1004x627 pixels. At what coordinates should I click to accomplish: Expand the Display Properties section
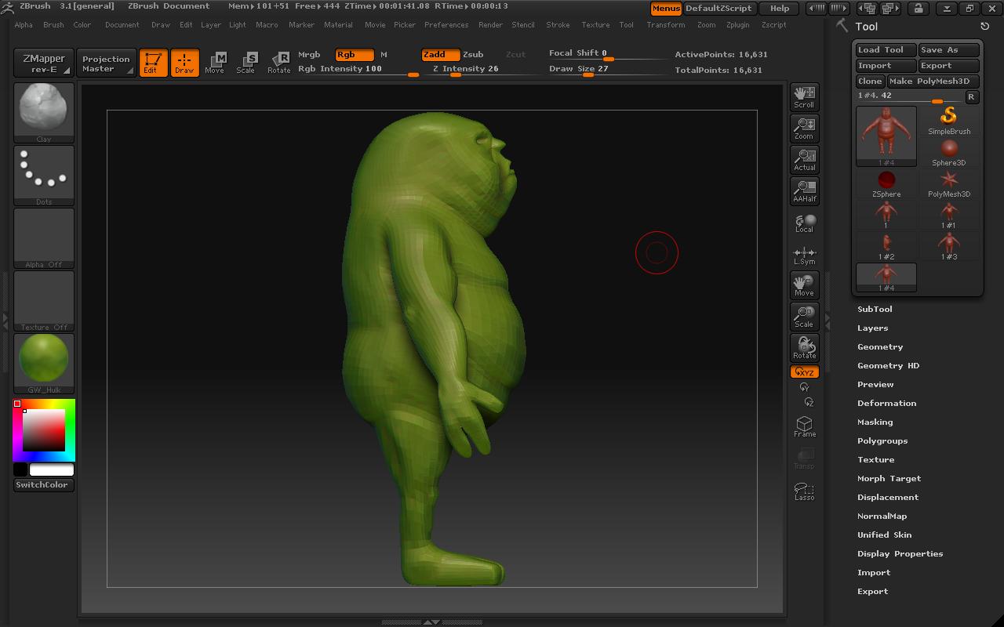[x=900, y=553]
